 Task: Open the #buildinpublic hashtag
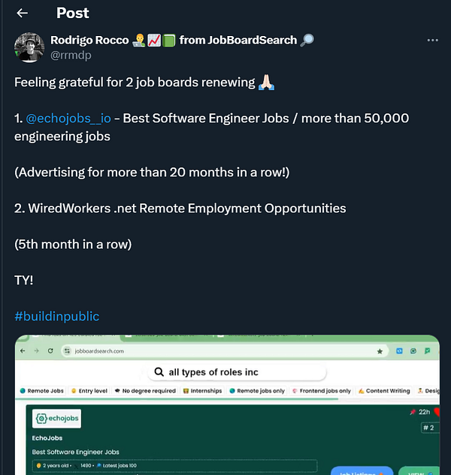[56, 316]
